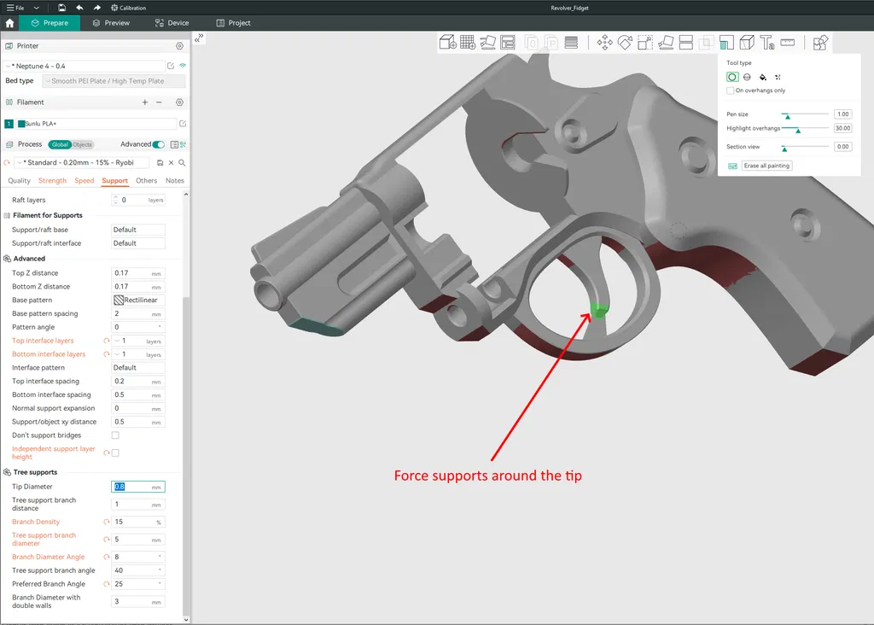This screenshot has width=874, height=625.
Task: Select the Seam painting tool
Action: tap(747, 43)
